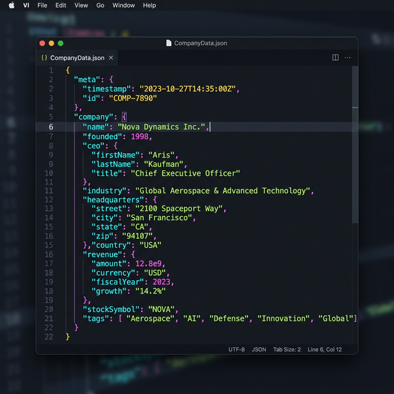
Task: Click the fiscalYear value 2023
Action: [161, 282]
